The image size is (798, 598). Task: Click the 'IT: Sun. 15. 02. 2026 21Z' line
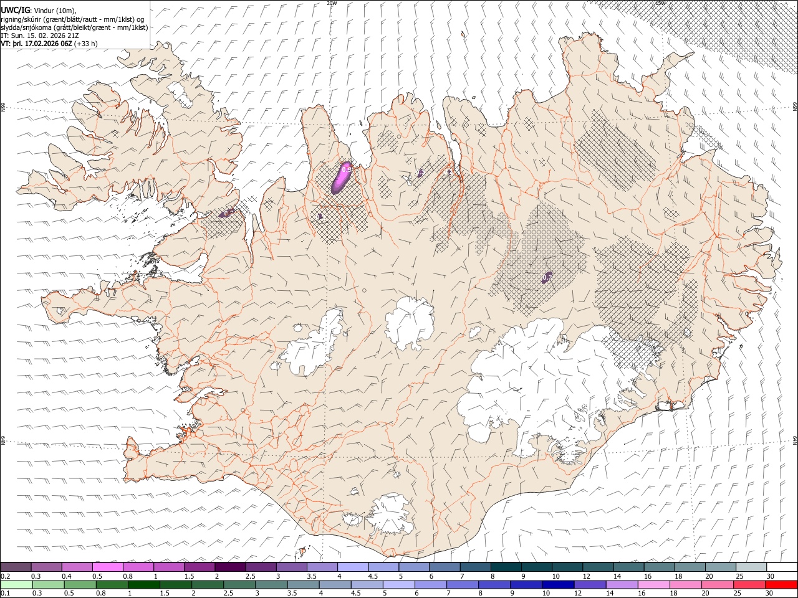[x=40, y=36]
